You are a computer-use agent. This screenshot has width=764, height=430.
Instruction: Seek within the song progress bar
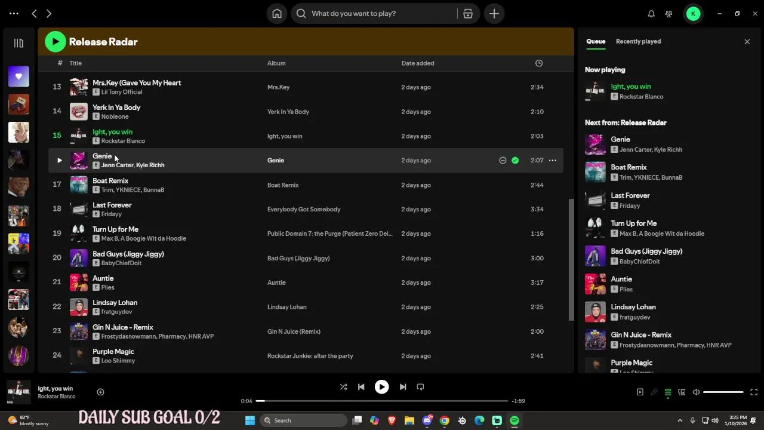[382, 401]
